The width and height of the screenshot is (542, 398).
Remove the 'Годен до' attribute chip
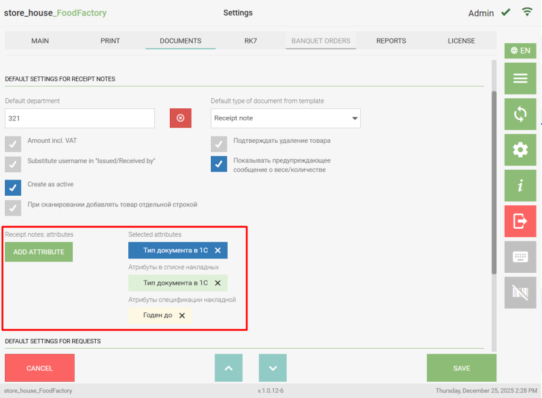pyautogui.click(x=182, y=315)
